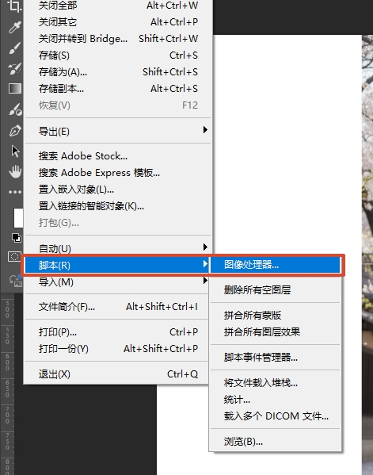Screen dimensions: 373x475
Task: Open 图像处理器... in Scripts submenu
Action: (x=276, y=265)
